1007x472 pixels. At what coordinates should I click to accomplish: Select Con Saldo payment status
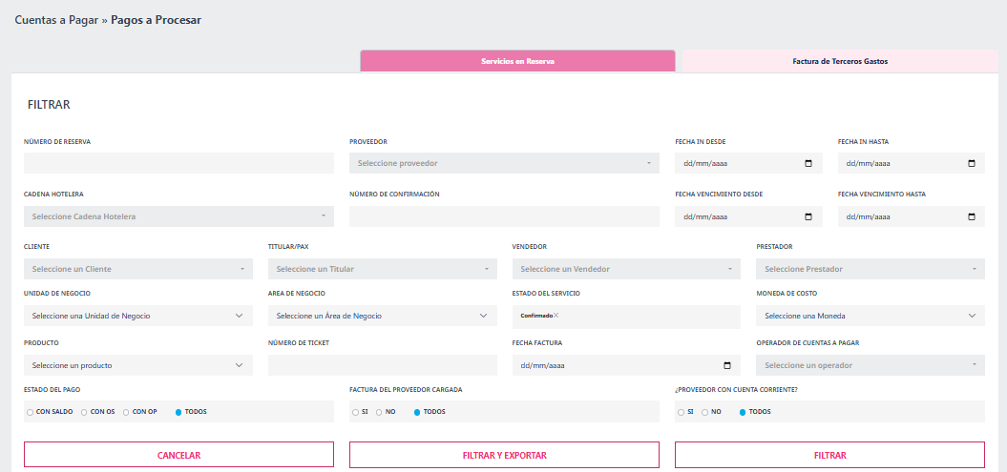coord(31,412)
